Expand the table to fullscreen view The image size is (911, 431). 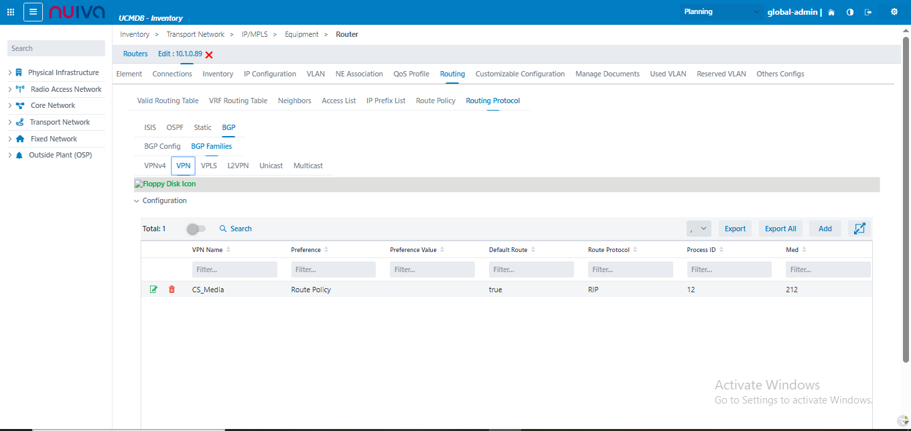click(860, 229)
